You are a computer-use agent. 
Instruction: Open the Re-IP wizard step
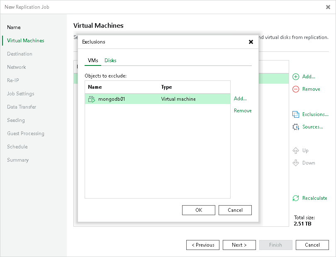[13, 80]
